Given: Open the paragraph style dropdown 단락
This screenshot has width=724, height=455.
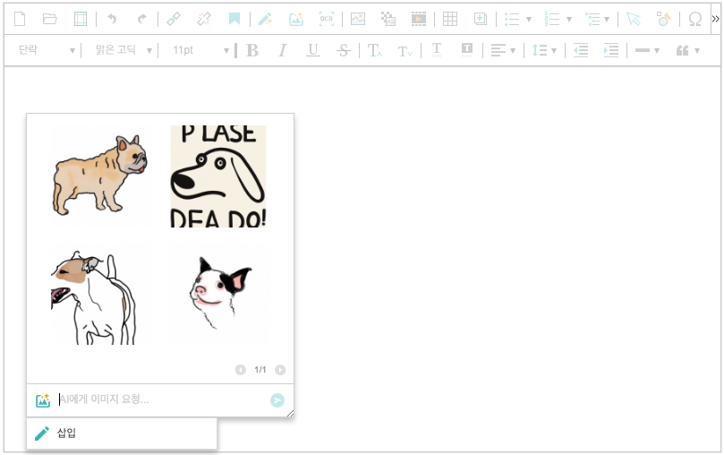Looking at the screenshot, I should point(47,51).
